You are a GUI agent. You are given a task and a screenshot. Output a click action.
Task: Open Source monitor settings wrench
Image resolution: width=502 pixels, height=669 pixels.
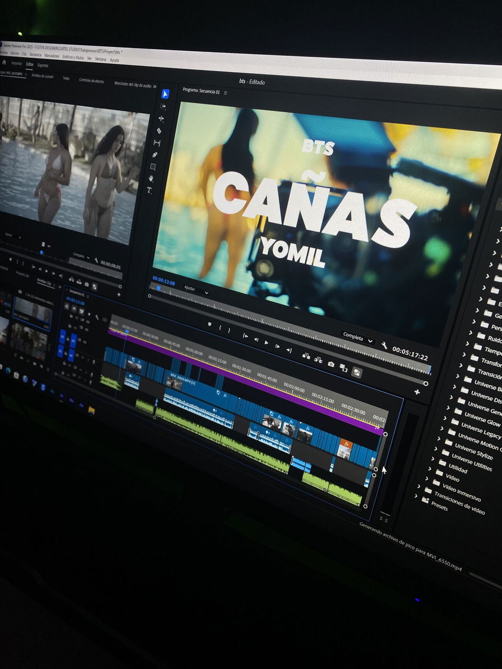click(x=96, y=260)
